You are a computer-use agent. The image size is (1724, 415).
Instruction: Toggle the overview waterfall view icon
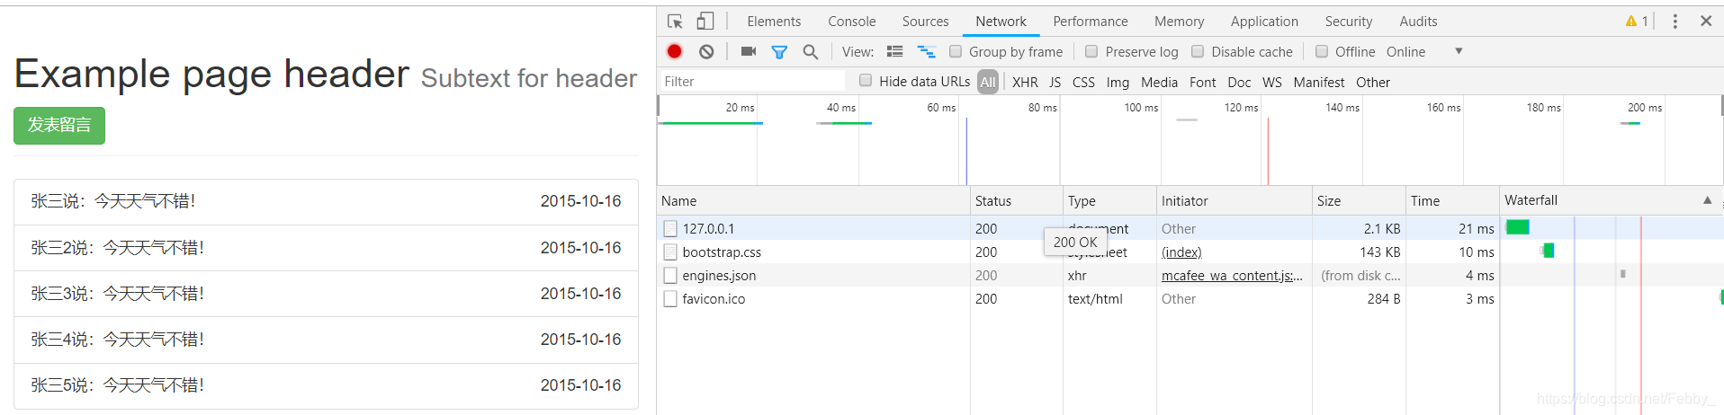tap(926, 52)
